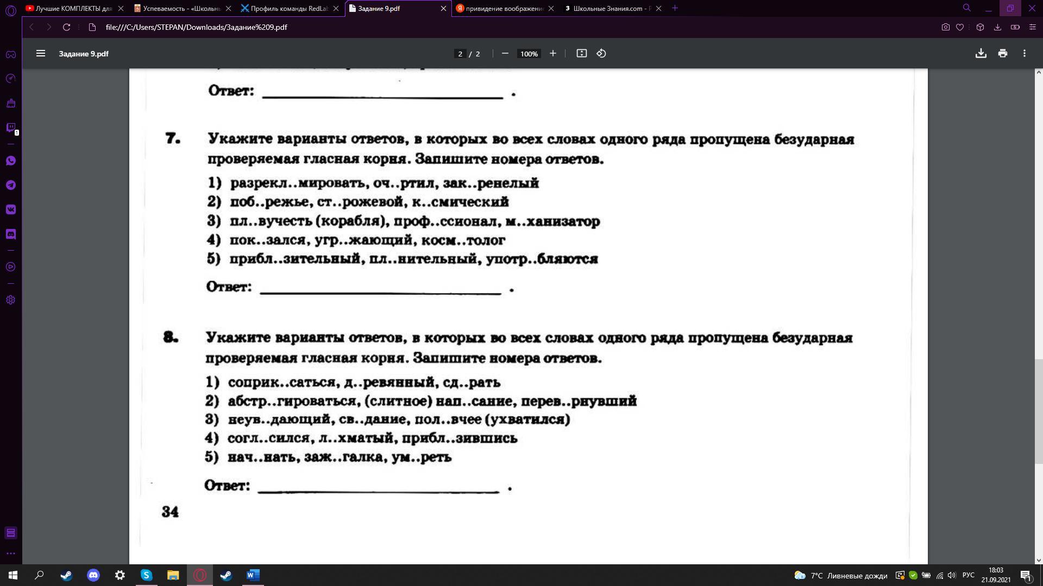Open Opera settings gear in sidebar
The height and width of the screenshot is (586, 1043).
tap(10, 300)
